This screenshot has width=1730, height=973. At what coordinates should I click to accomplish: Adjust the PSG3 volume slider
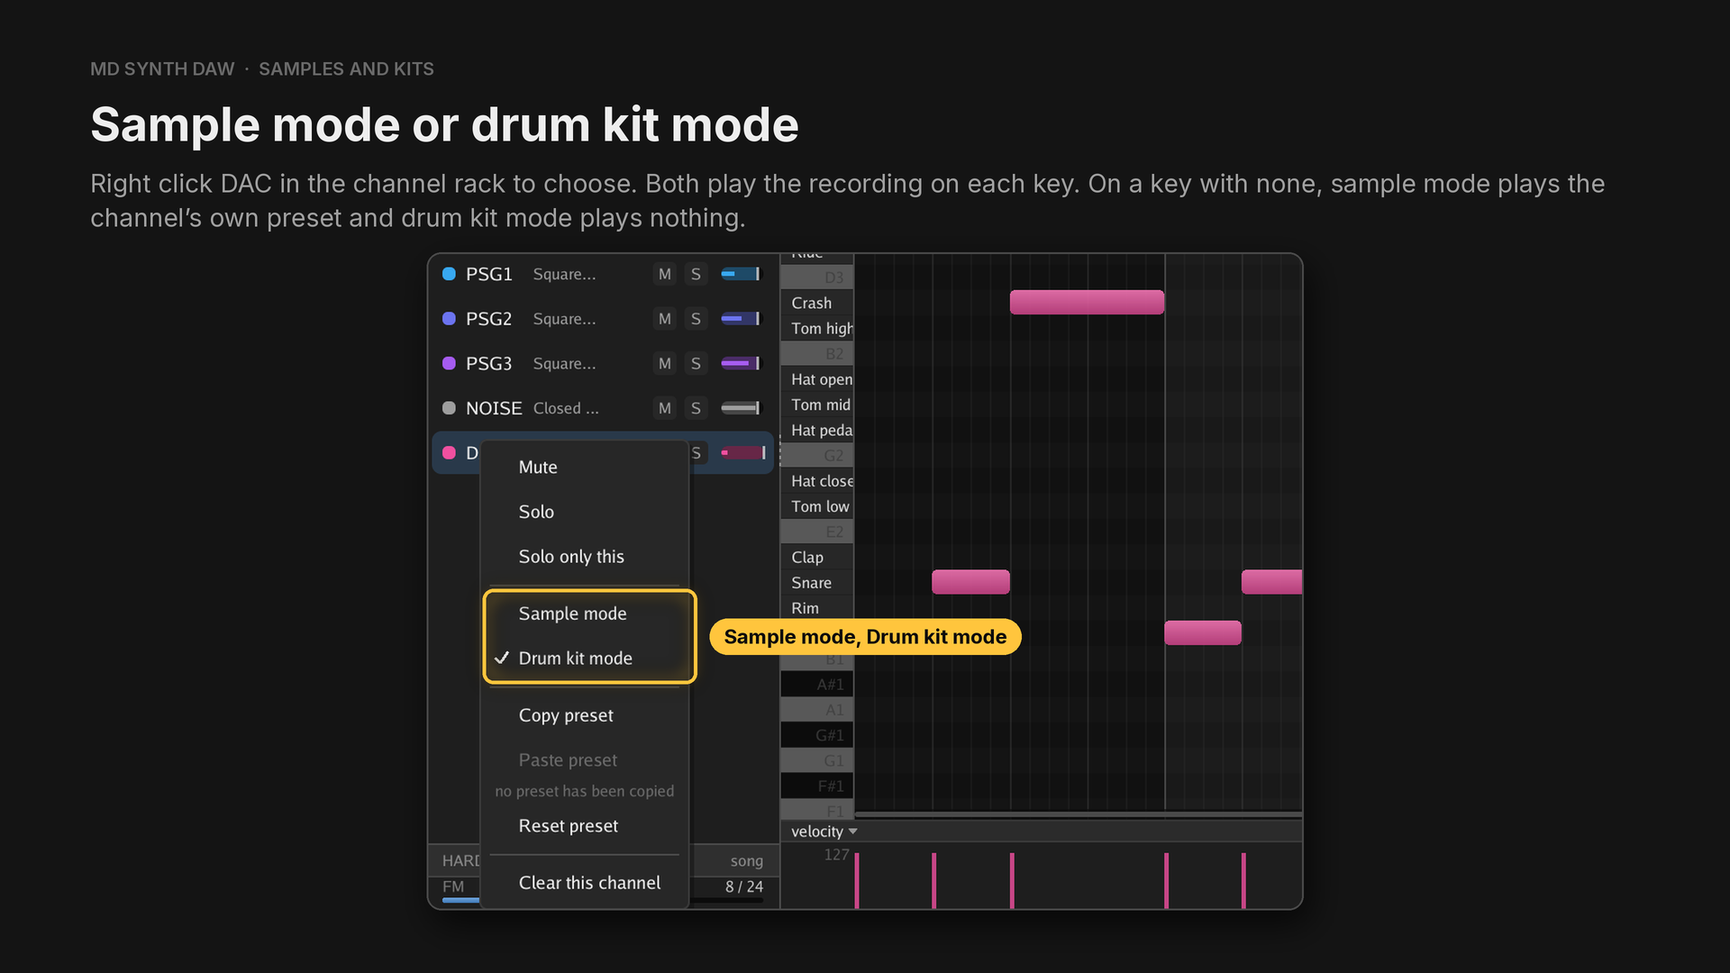coord(741,363)
